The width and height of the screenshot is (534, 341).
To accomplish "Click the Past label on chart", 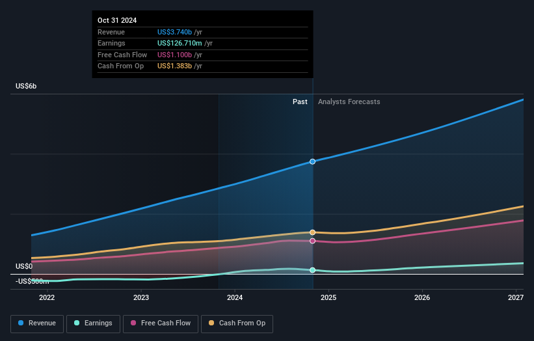I will 300,102.
